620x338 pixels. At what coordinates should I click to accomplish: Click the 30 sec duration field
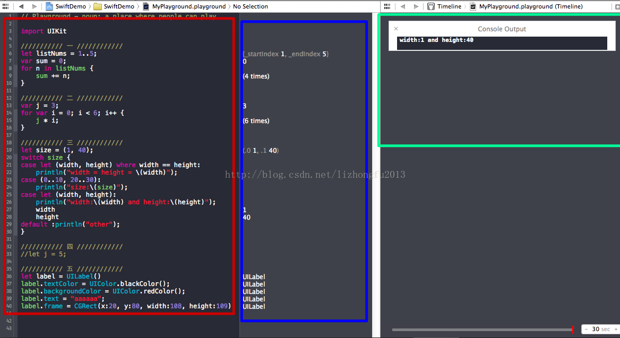(x=601, y=329)
